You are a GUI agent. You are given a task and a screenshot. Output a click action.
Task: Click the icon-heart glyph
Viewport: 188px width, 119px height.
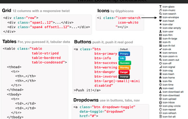[x=160, y=21]
